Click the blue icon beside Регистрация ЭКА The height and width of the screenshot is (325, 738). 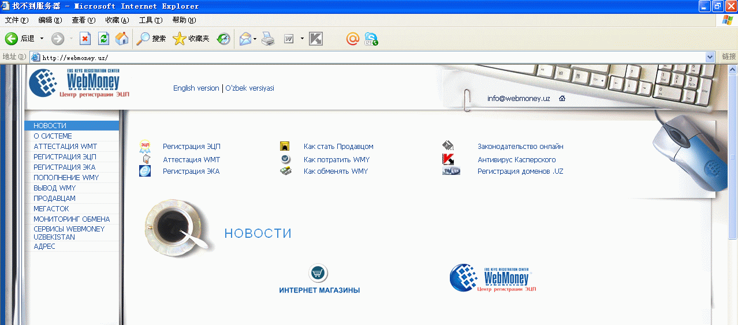(x=145, y=171)
